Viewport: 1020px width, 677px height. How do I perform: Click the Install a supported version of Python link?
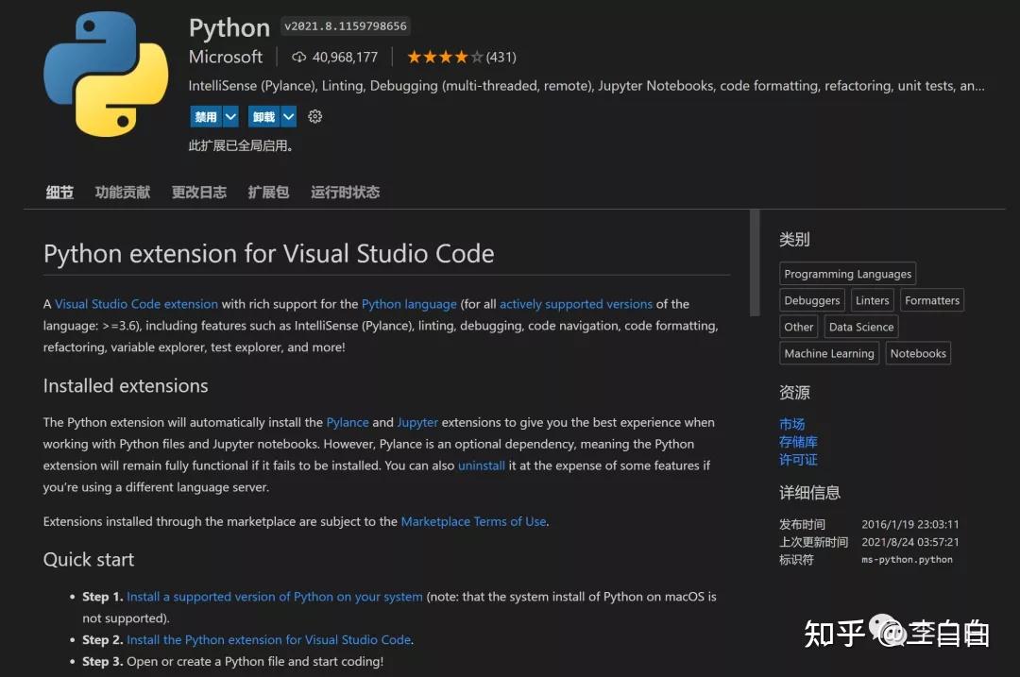(x=274, y=596)
